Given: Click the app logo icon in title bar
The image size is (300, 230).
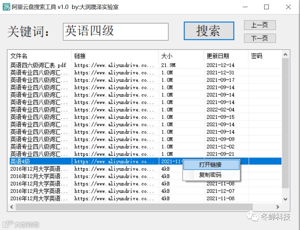Looking at the screenshot, I should 6,7.
